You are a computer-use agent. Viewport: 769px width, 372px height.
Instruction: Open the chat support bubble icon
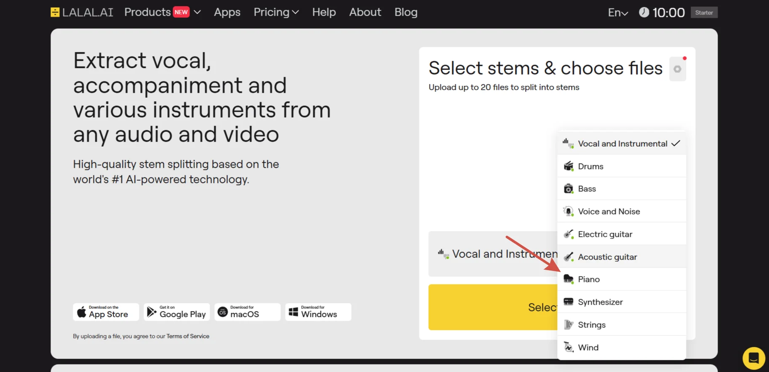pos(754,358)
